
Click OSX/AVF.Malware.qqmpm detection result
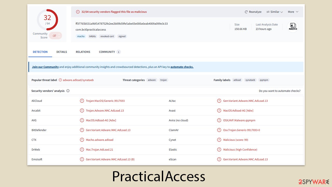pos(239,120)
